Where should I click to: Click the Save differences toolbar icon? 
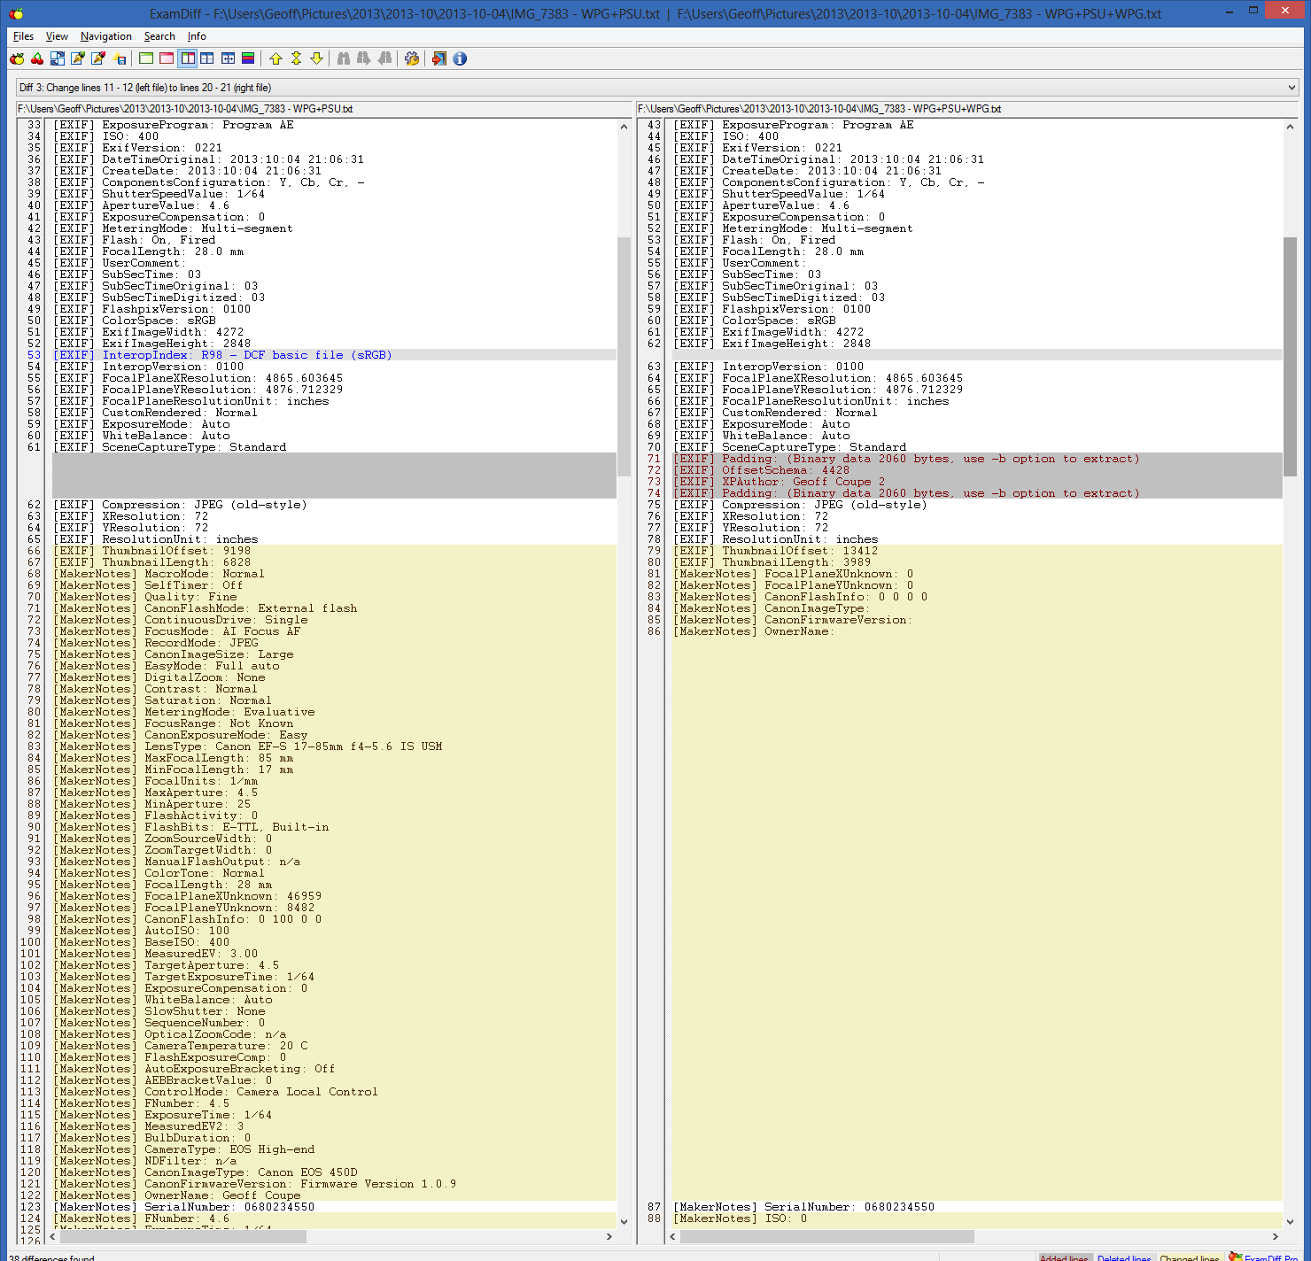click(x=120, y=58)
